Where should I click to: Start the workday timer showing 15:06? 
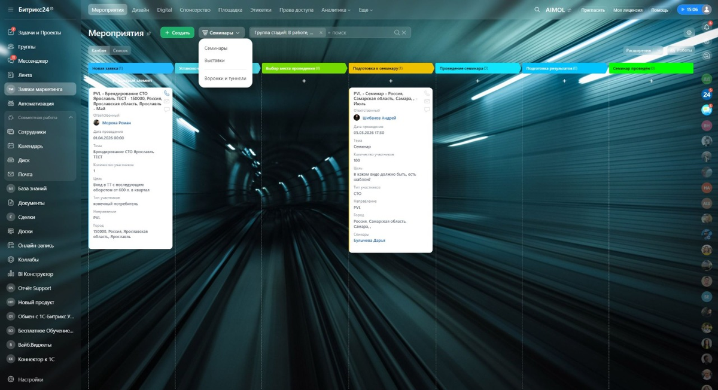pos(688,10)
